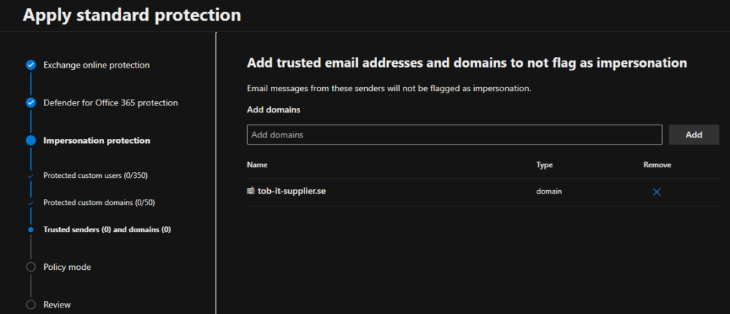The image size is (730, 314).
Task: Click the Impersonation protection step dot
Action: tap(31, 140)
